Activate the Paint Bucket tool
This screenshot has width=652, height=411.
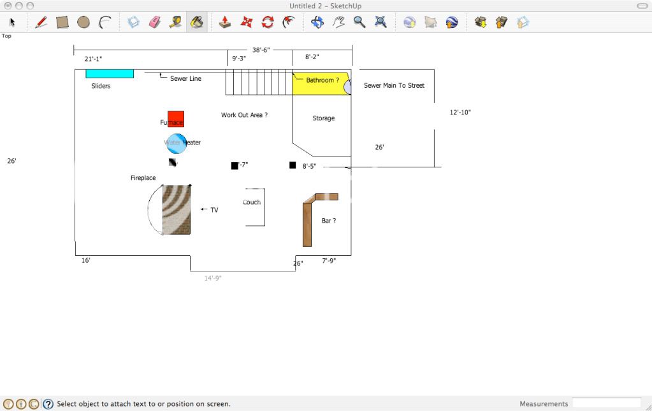[197, 22]
